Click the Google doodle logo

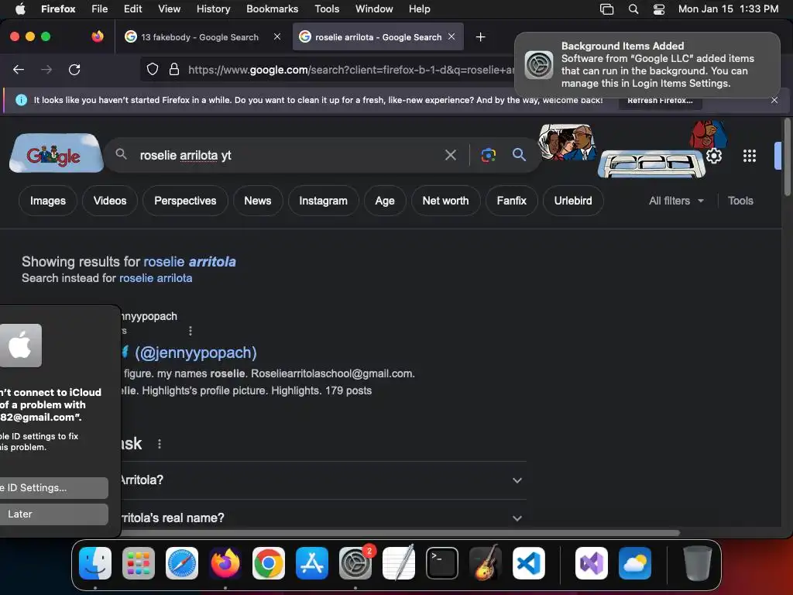(56, 153)
